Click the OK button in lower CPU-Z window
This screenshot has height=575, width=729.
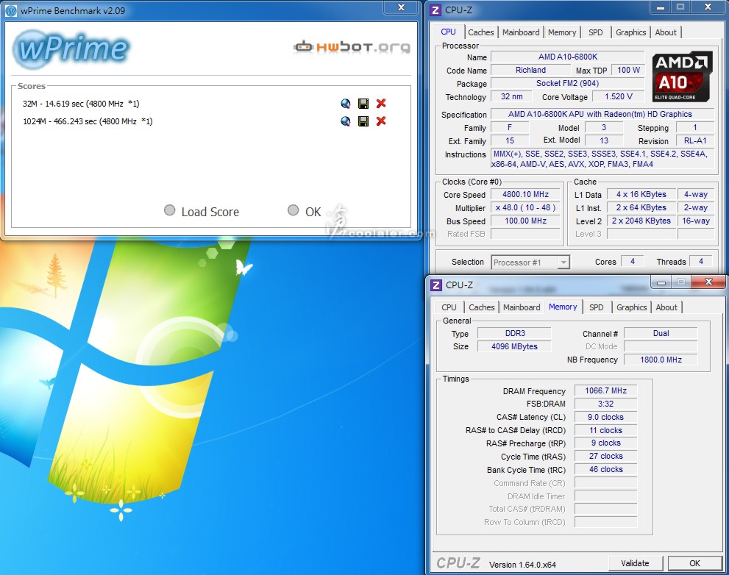(694, 563)
